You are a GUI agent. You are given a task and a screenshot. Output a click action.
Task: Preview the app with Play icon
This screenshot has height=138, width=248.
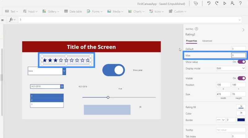tap(224, 3)
